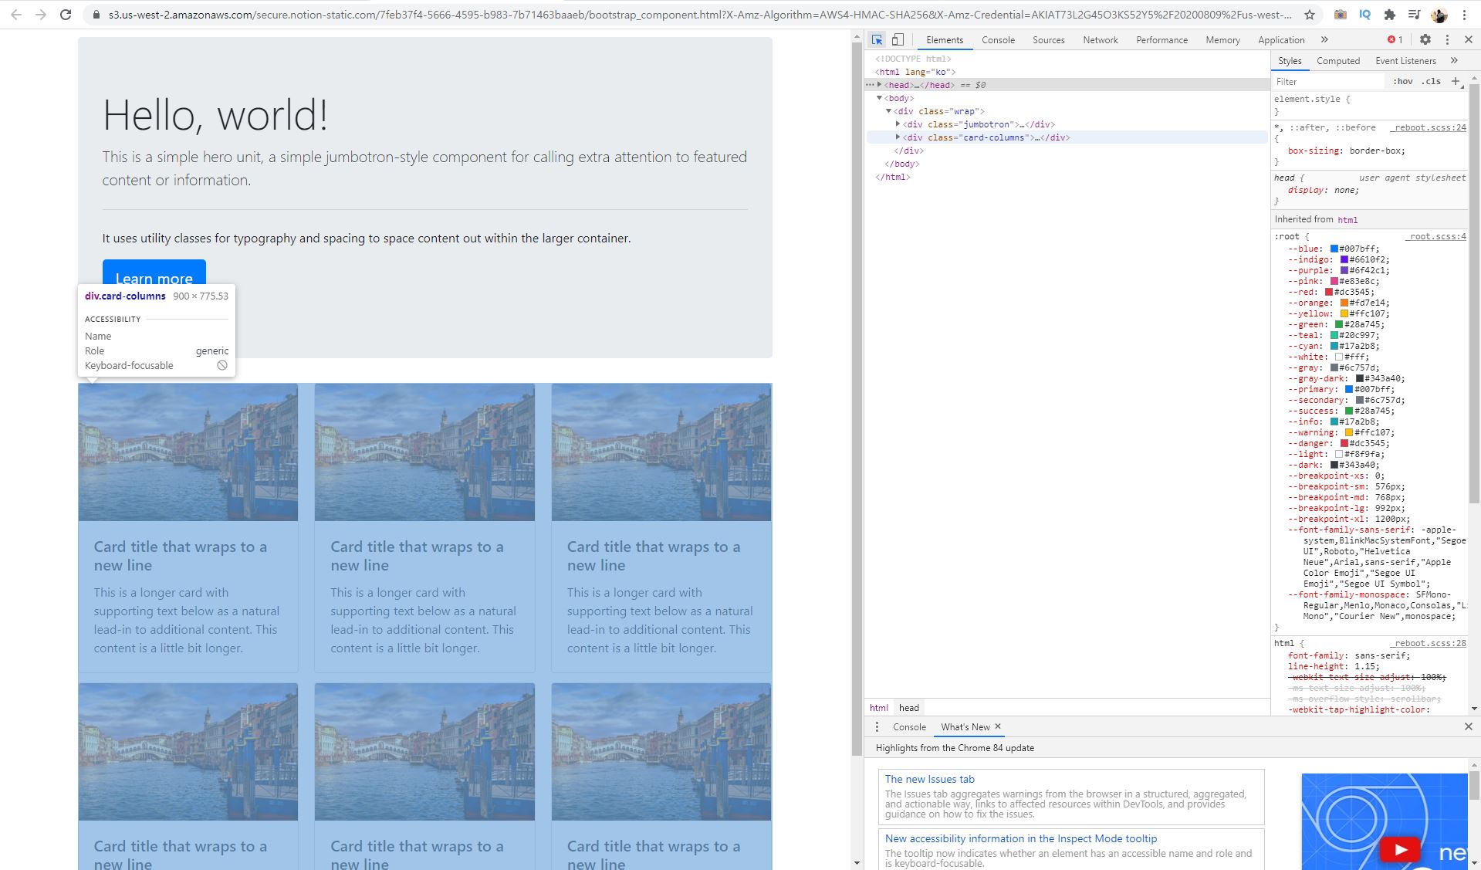The height and width of the screenshot is (870, 1481).
Task: Open the Performance panel tab
Action: click(x=1161, y=39)
